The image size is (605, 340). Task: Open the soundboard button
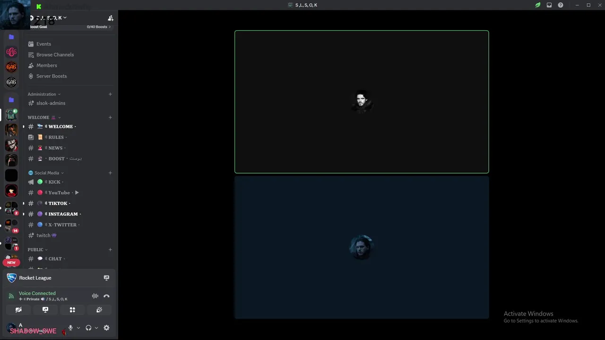pyautogui.click(x=99, y=310)
